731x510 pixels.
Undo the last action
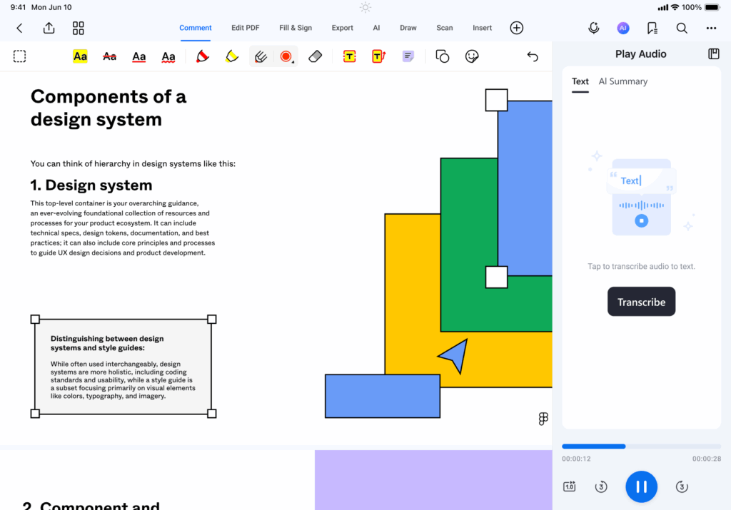(532, 56)
